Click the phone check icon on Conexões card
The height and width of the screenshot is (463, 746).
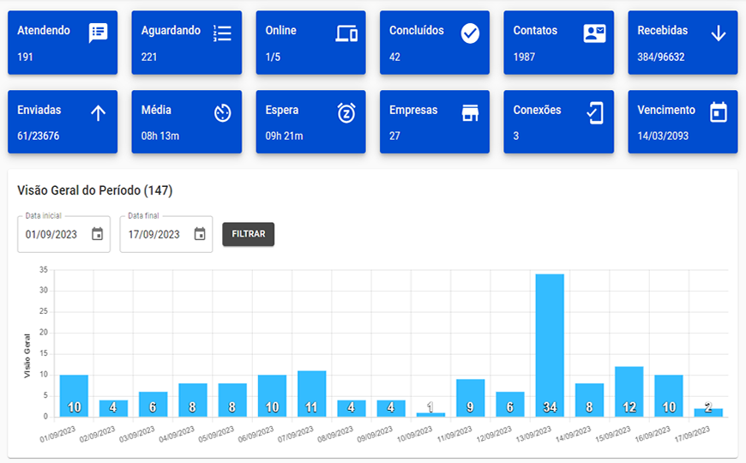tap(594, 113)
